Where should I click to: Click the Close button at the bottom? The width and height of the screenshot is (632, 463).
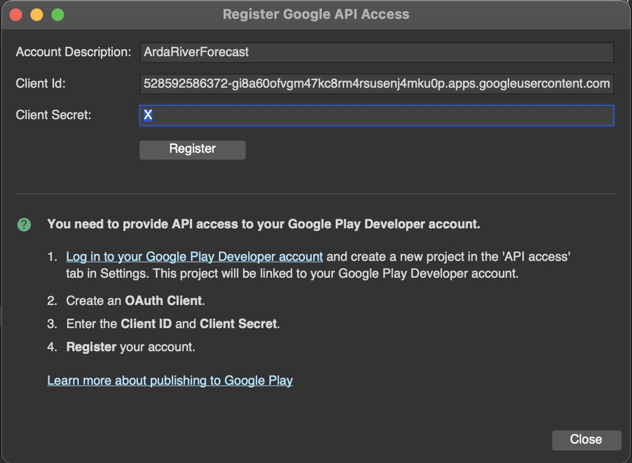tap(586, 440)
